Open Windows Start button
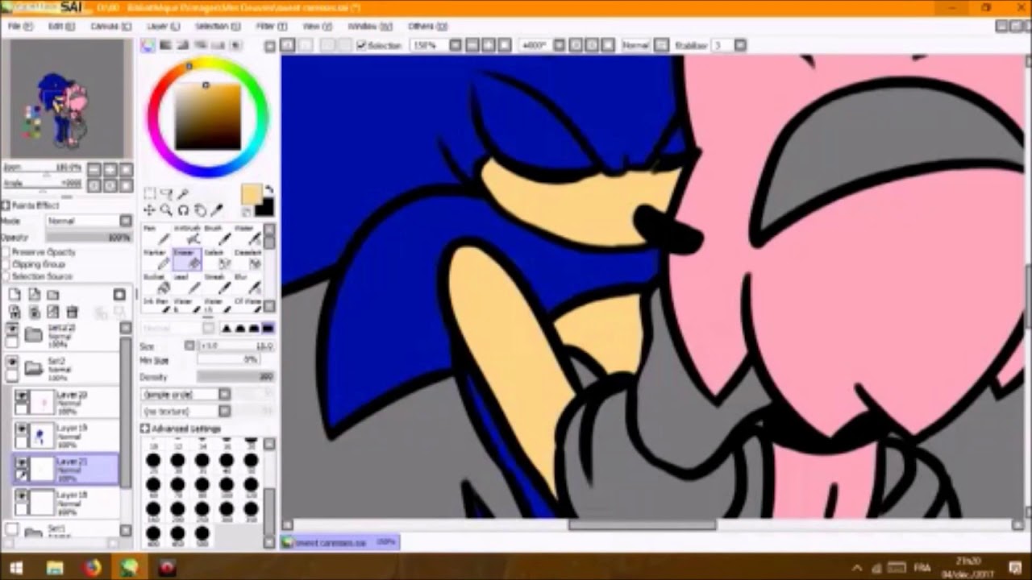Screen dimensions: 1032x580 coord(16,568)
